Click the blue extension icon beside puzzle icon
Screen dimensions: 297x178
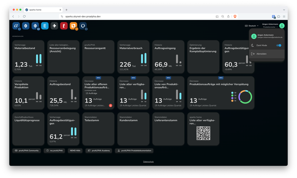pyautogui.click(x=274, y=16)
